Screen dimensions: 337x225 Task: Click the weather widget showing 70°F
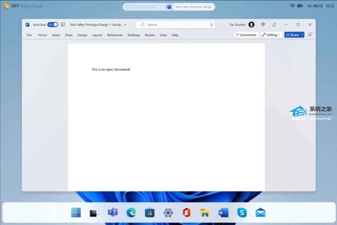tap(23, 6)
